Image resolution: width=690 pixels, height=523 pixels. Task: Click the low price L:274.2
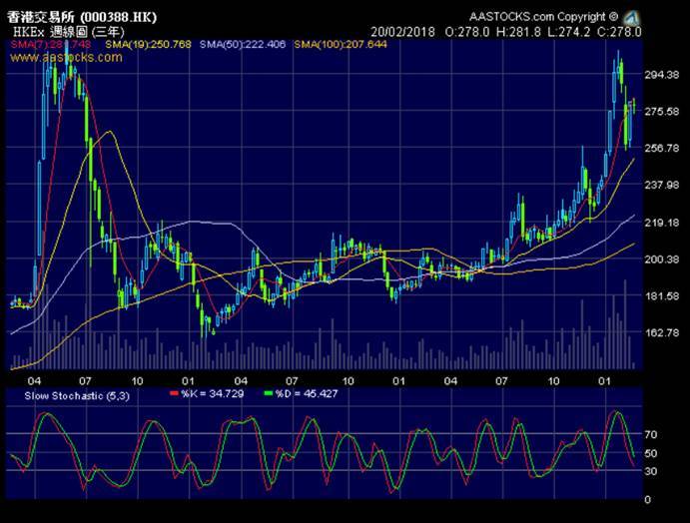point(569,32)
